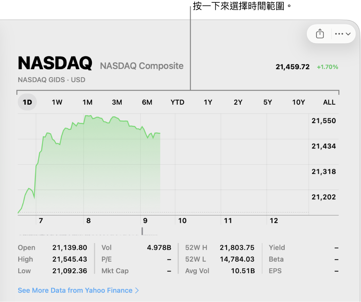Screen dimensions: 361x302
Task: Select the 1D time range
Action: (x=27, y=102)
